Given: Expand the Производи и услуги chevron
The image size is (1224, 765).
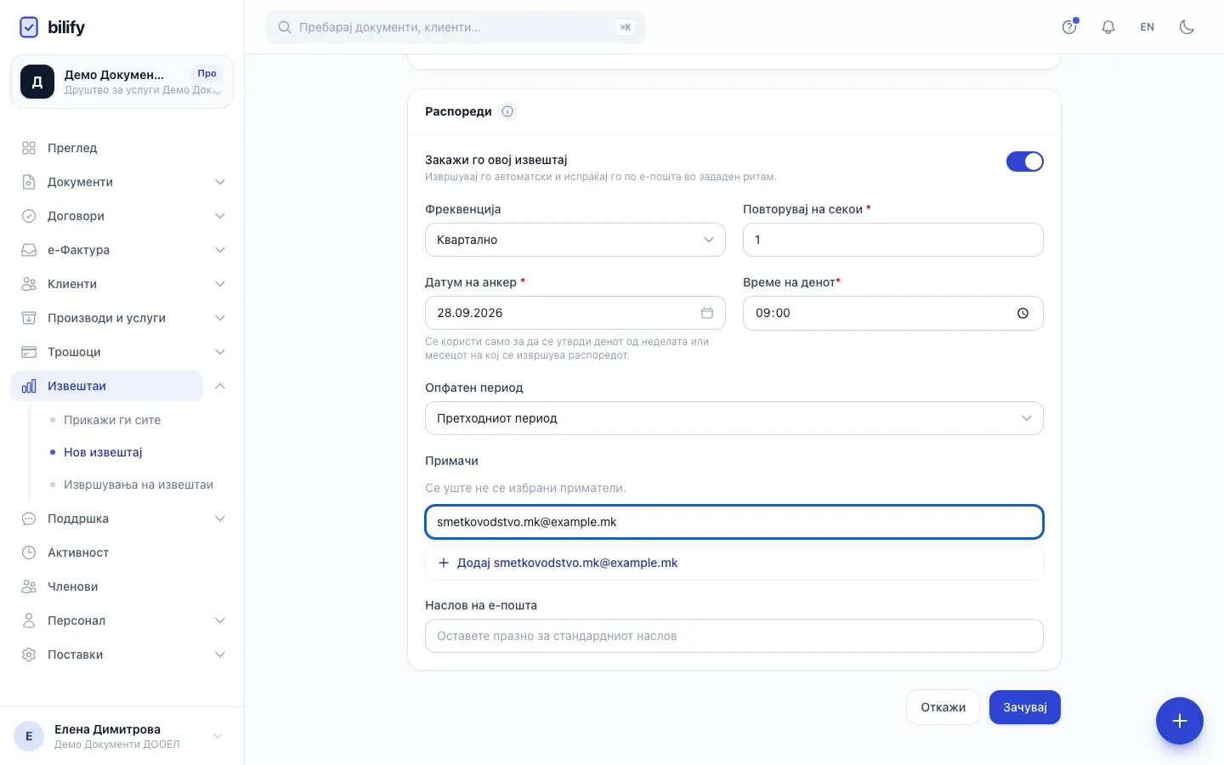Looking at the screenshot, I should (220, 318).
